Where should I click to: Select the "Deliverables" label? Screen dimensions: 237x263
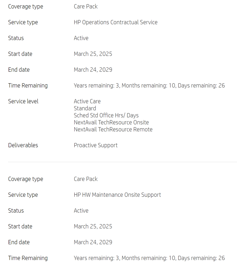point(23,145)
